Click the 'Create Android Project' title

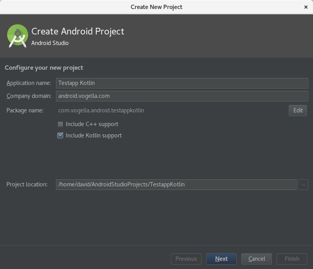coord(78,31)
